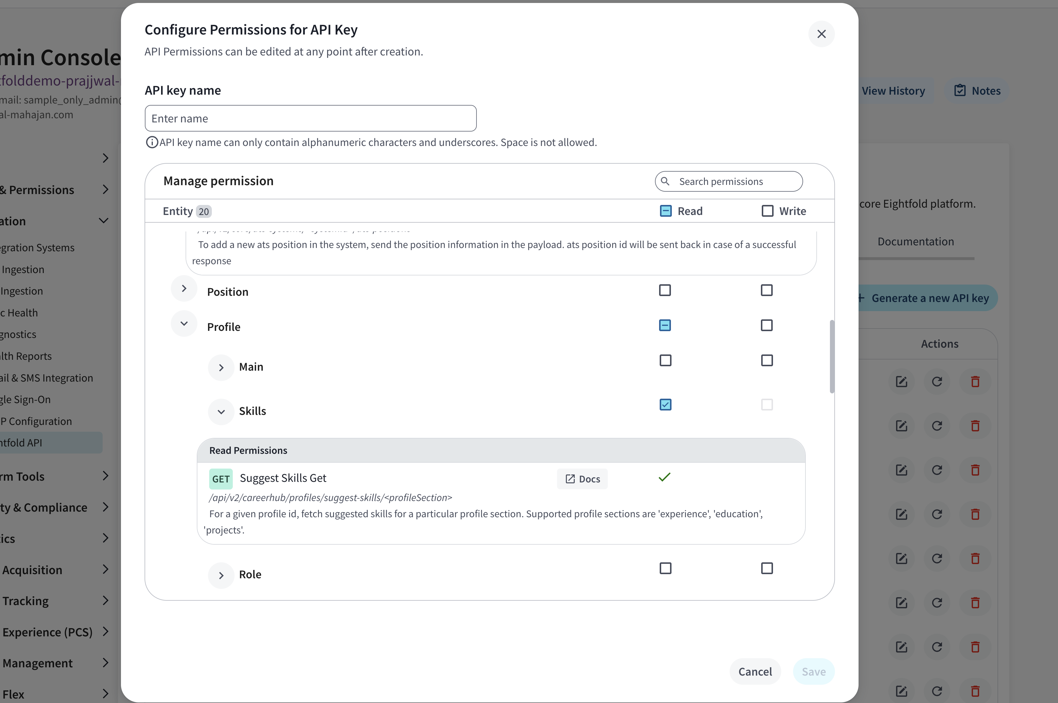
Task: Open Single Sign-On in sidebar
Action: coord(25,400)
